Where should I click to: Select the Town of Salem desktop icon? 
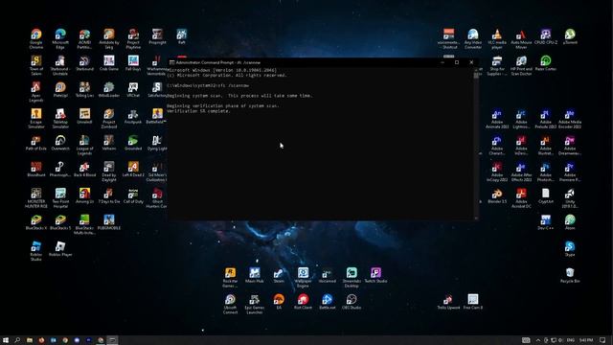(36, 65)
